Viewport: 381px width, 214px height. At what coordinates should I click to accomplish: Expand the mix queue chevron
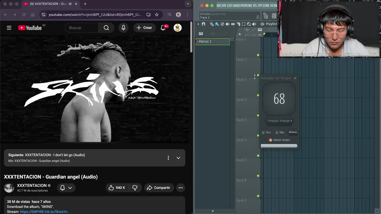point(178,158)
